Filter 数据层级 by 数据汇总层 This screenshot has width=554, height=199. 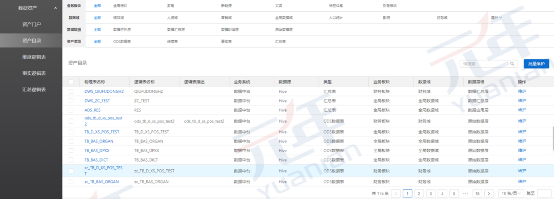175,30
